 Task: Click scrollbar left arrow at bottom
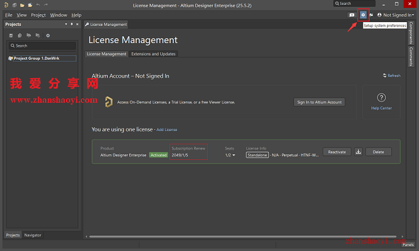click(x=86, y=236)
